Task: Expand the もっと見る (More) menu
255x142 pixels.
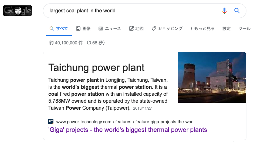Action: click(x=203, y=29)
